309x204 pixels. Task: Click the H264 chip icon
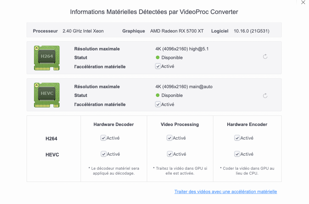47,58
